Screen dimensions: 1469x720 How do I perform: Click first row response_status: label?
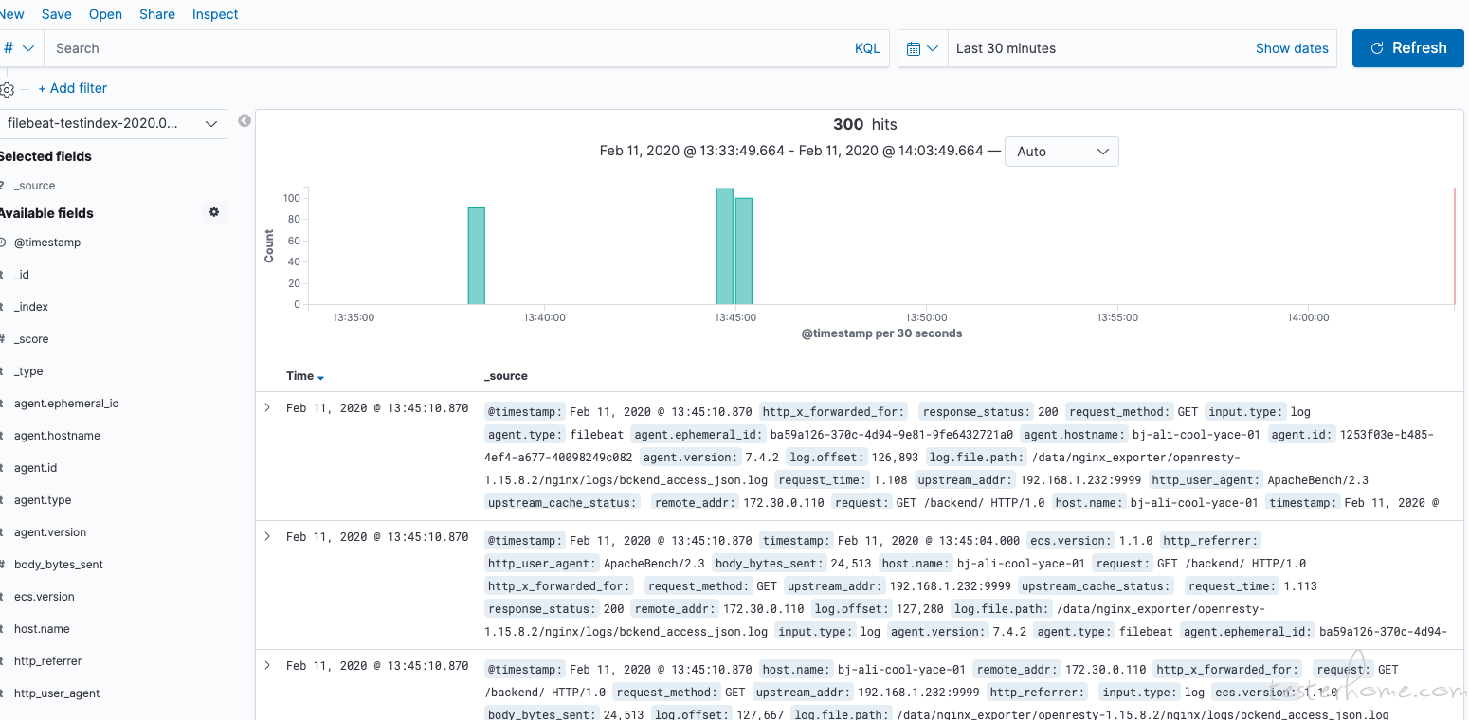pyautogui.click(x=976, y=412)
